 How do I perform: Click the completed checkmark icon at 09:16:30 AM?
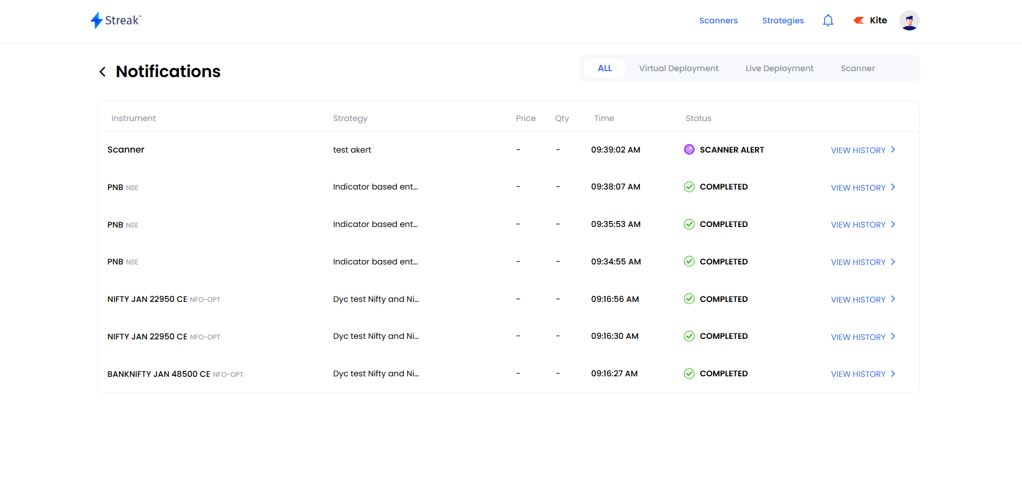point(689,336)
